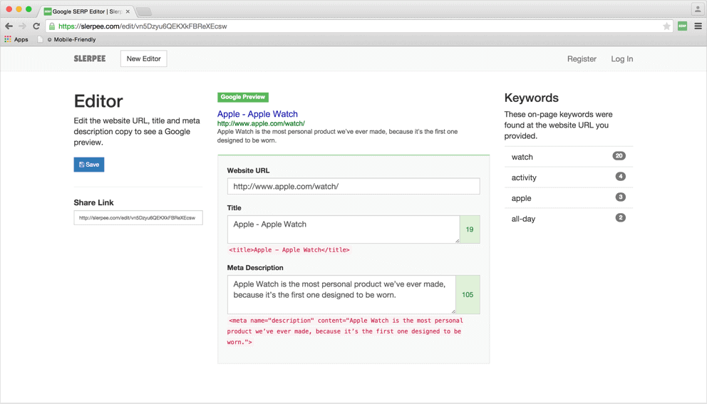707x404 pixels.
Task: Go to Log In
Action: pyautogui.click(x=621, y=58)
